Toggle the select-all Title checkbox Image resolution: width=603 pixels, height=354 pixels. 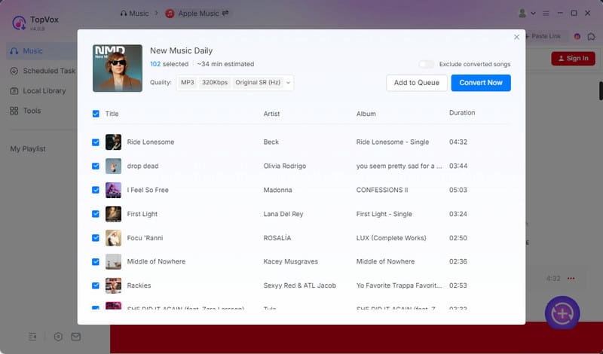click(x=96, y=114)
